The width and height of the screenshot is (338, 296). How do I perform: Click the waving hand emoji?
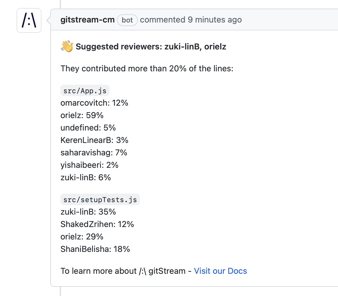[x=67, y=46]
